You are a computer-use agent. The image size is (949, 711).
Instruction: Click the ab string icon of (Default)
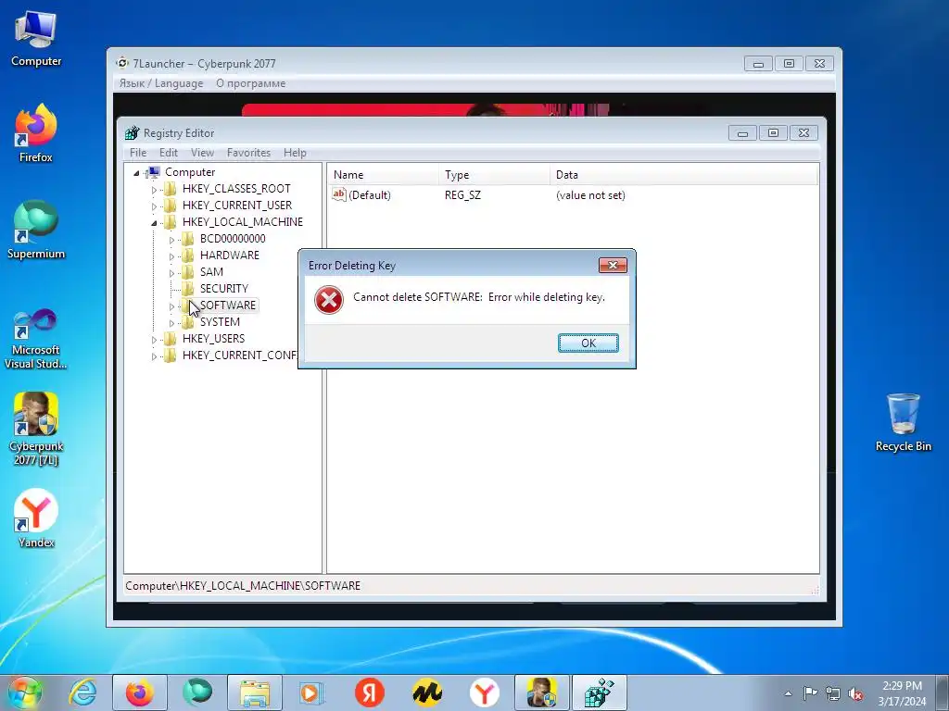[x=339, y=194]
